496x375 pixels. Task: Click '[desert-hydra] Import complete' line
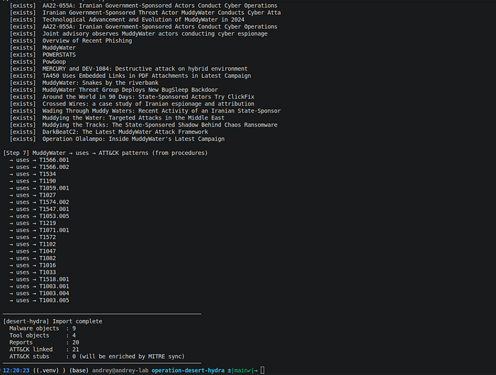tap(52, 321)
